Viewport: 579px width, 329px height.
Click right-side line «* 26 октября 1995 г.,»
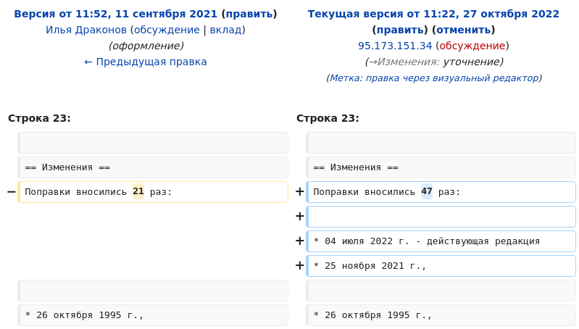(441, 315)
